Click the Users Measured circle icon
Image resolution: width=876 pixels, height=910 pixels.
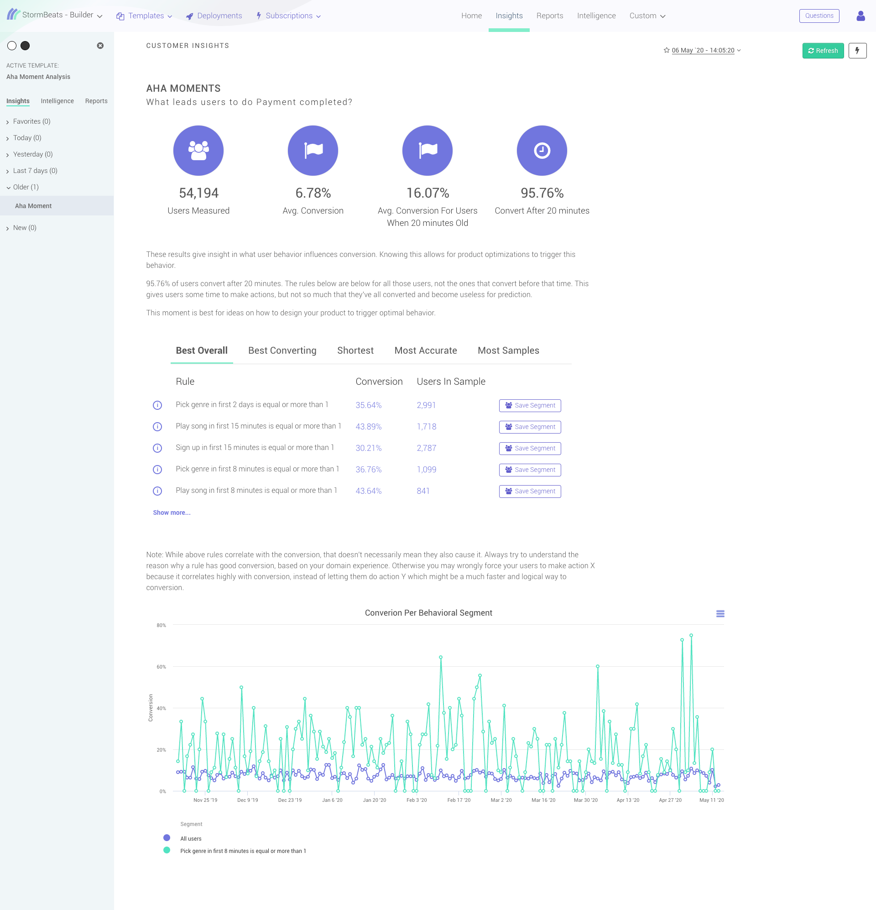pyautogui.click(x=198, y=151)
